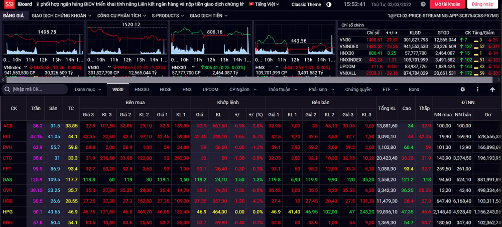Expand Công cụ phân tích menu

[x=122, y=16]
